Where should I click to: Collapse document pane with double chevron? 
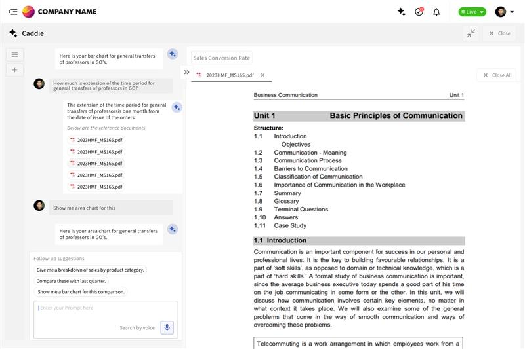(186, 73)
